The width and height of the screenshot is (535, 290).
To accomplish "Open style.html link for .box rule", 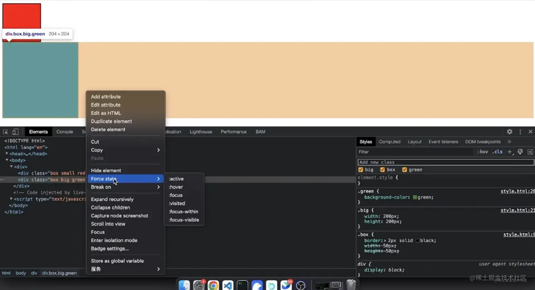I will point(519,234).
